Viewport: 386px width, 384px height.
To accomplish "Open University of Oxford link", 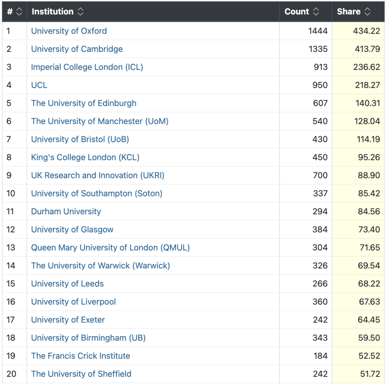I will [69, 31].
